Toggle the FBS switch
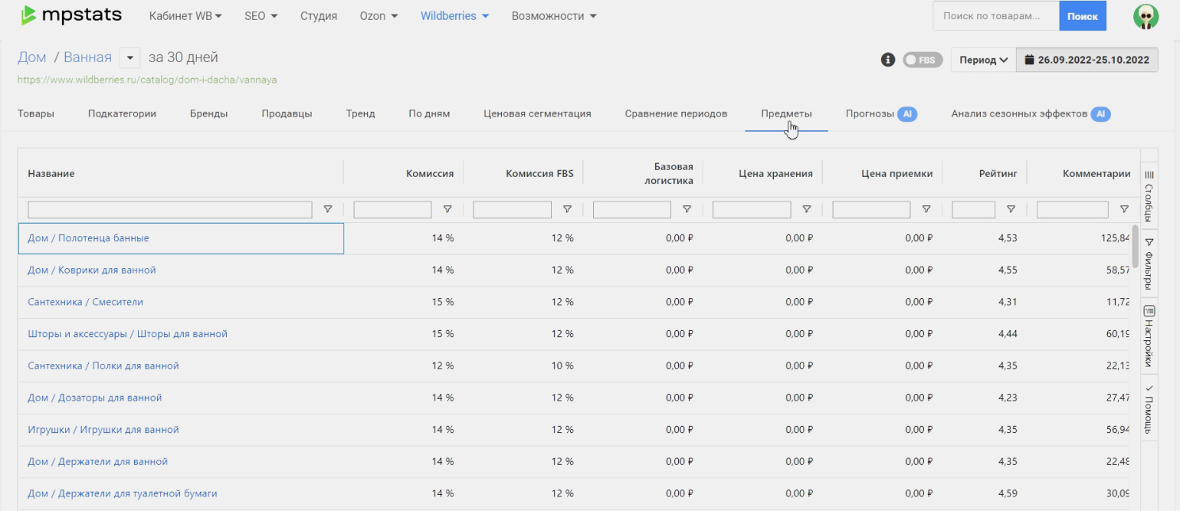 pos(923,60)
